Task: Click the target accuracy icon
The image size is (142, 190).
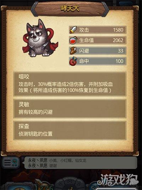Action: [x=73, y=61]
